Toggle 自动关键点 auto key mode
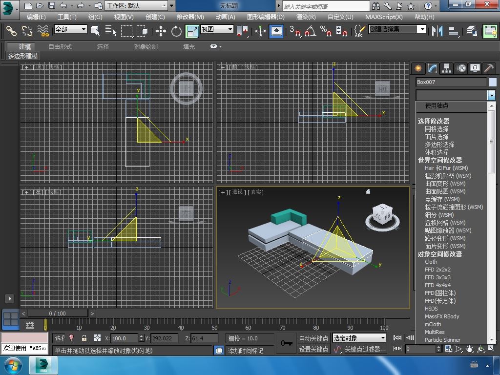This screenshot has height=375, width=500. click(x=313, y=338)
